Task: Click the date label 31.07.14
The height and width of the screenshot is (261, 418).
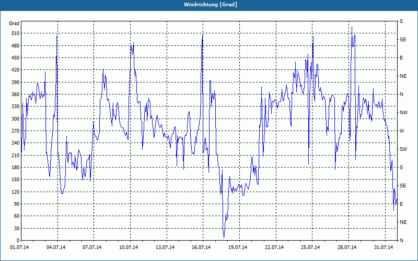Action: [384, 247]
